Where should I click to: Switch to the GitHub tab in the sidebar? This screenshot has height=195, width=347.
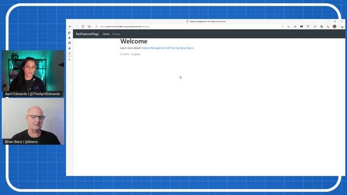[x=69, y=43]
